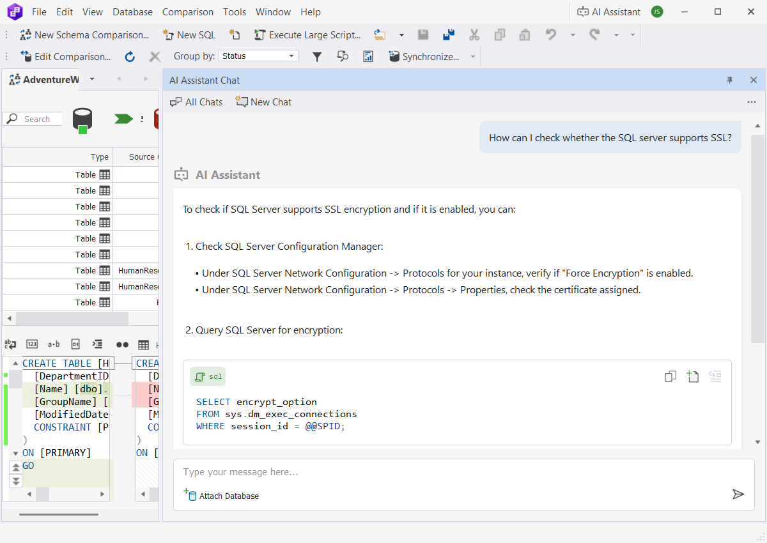Click Execute Large Script button
767x543 pixels.
(307, 35)
